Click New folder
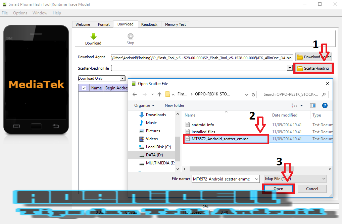This screenshot has width=342, height=224. click(x=175, y=105)
